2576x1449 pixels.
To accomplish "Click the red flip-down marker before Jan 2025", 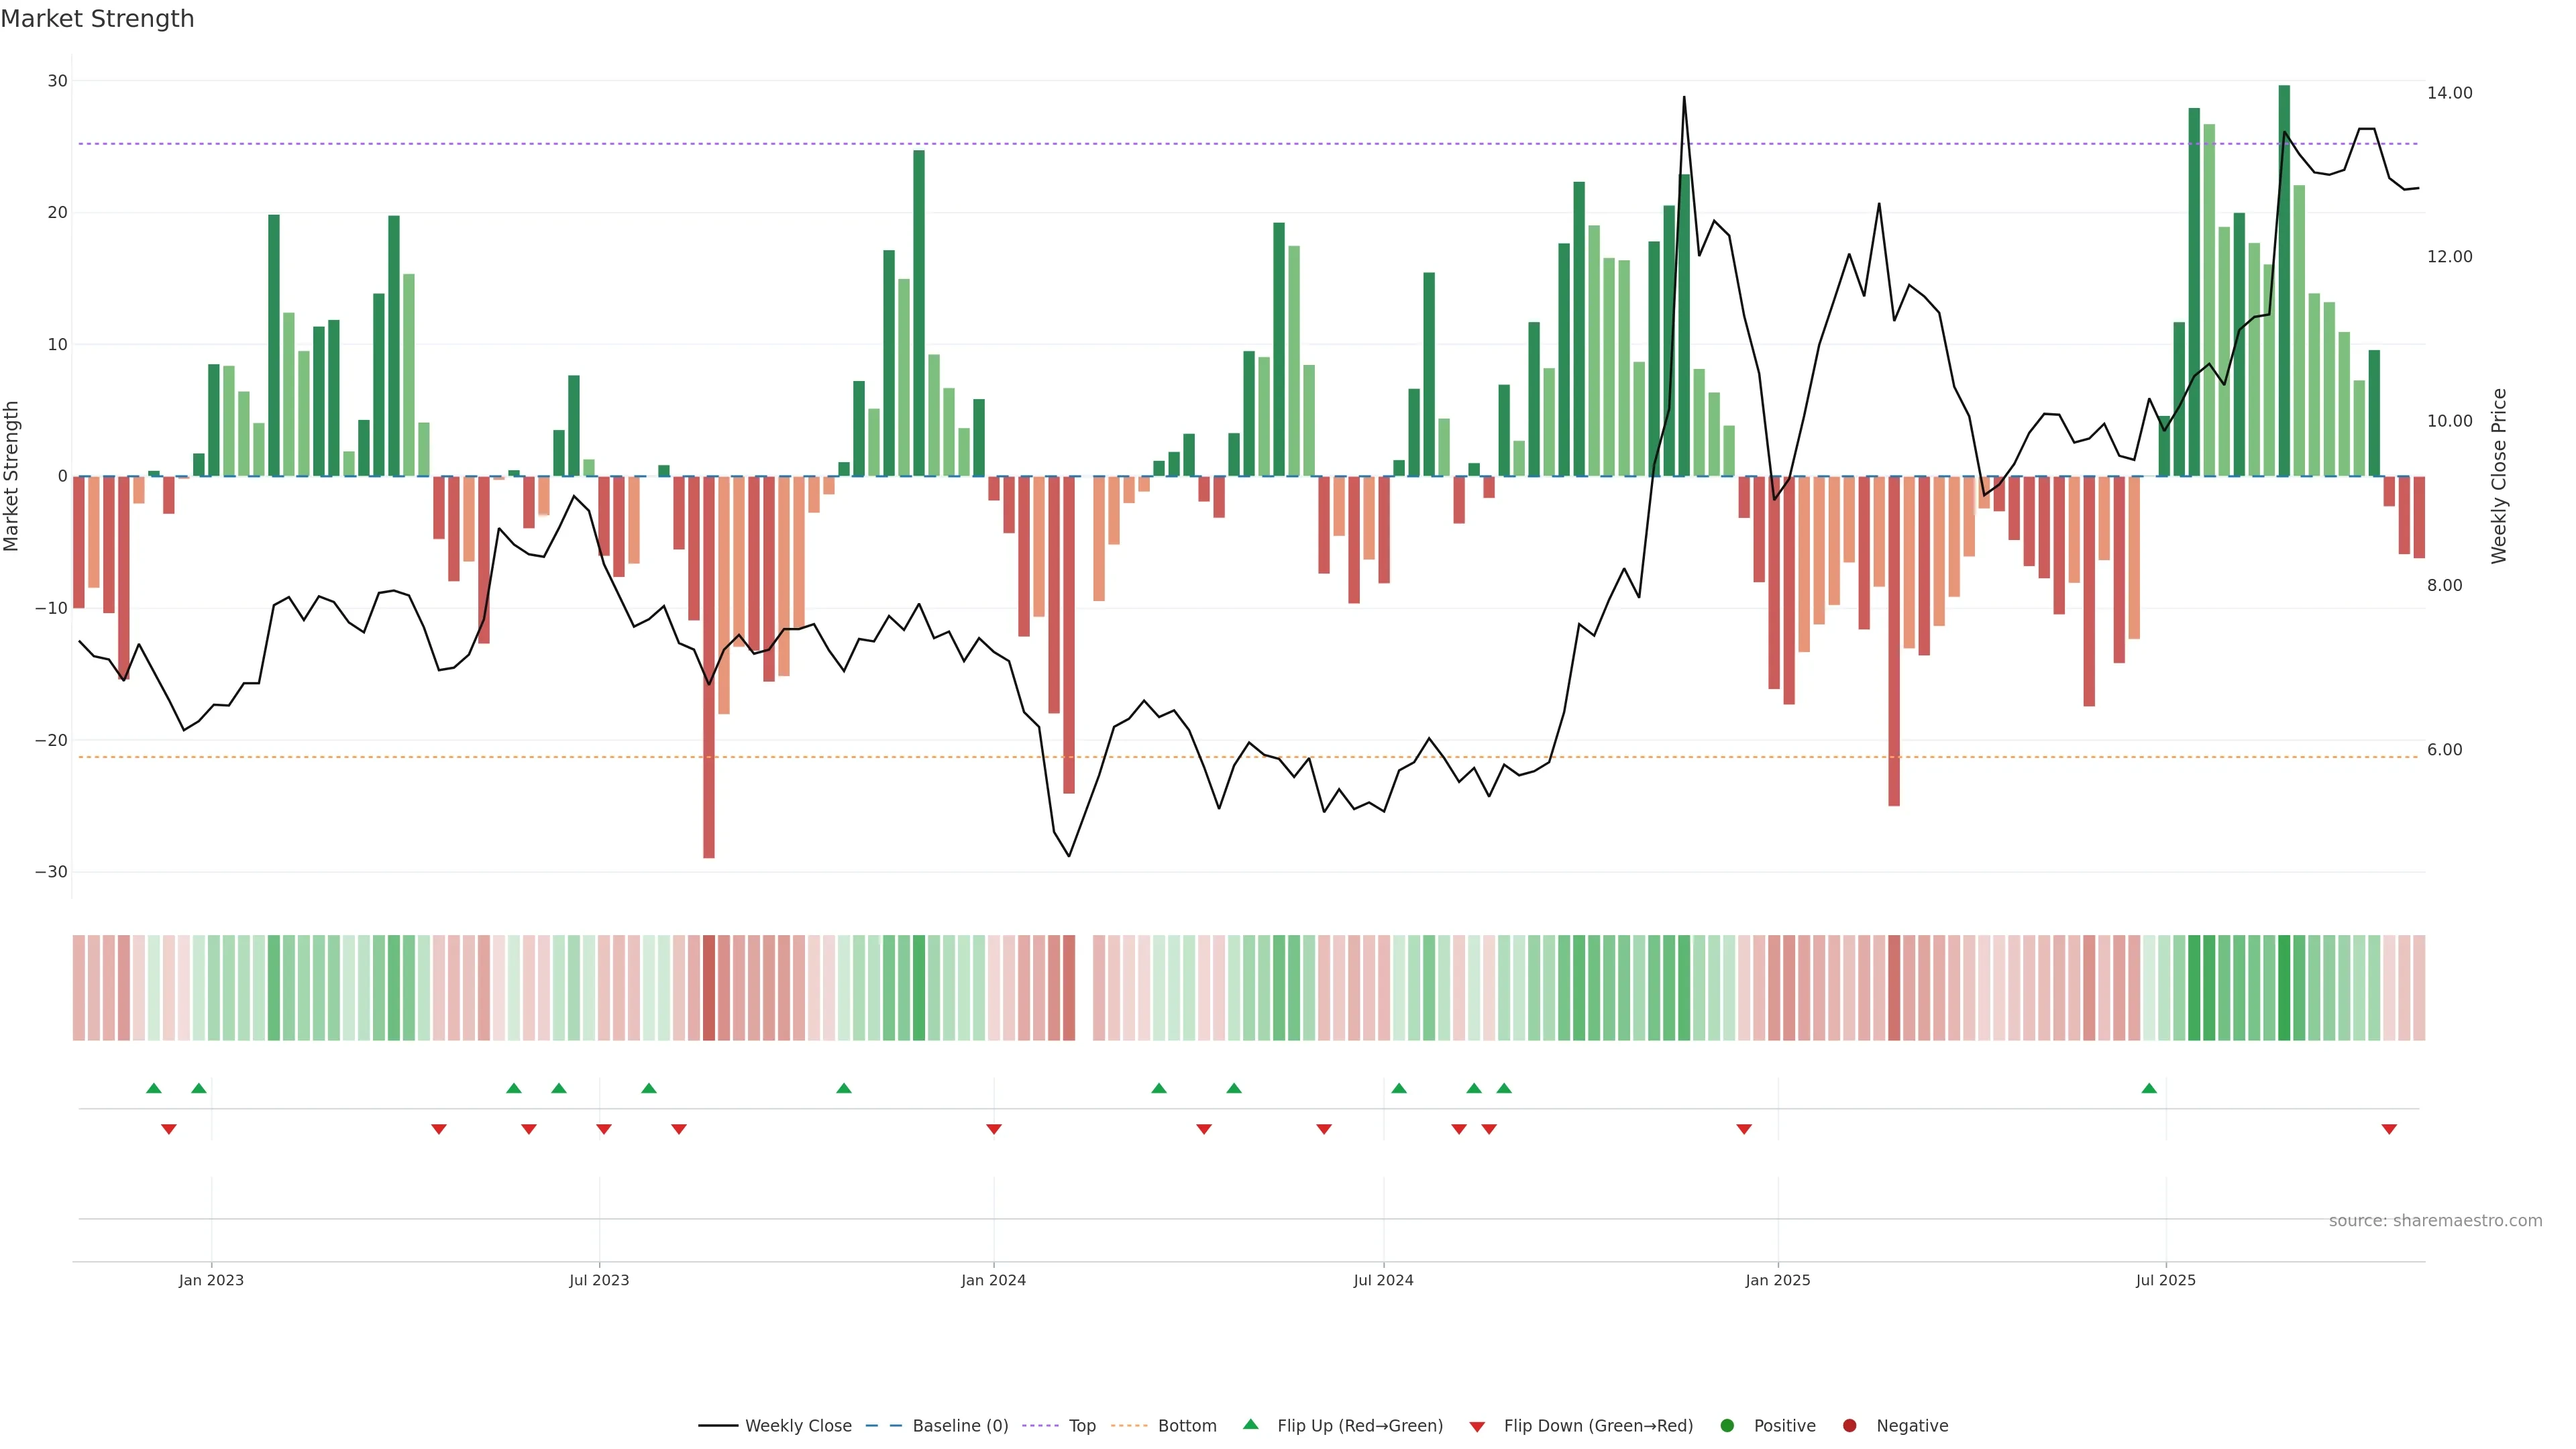I will coord(1744,1129).
